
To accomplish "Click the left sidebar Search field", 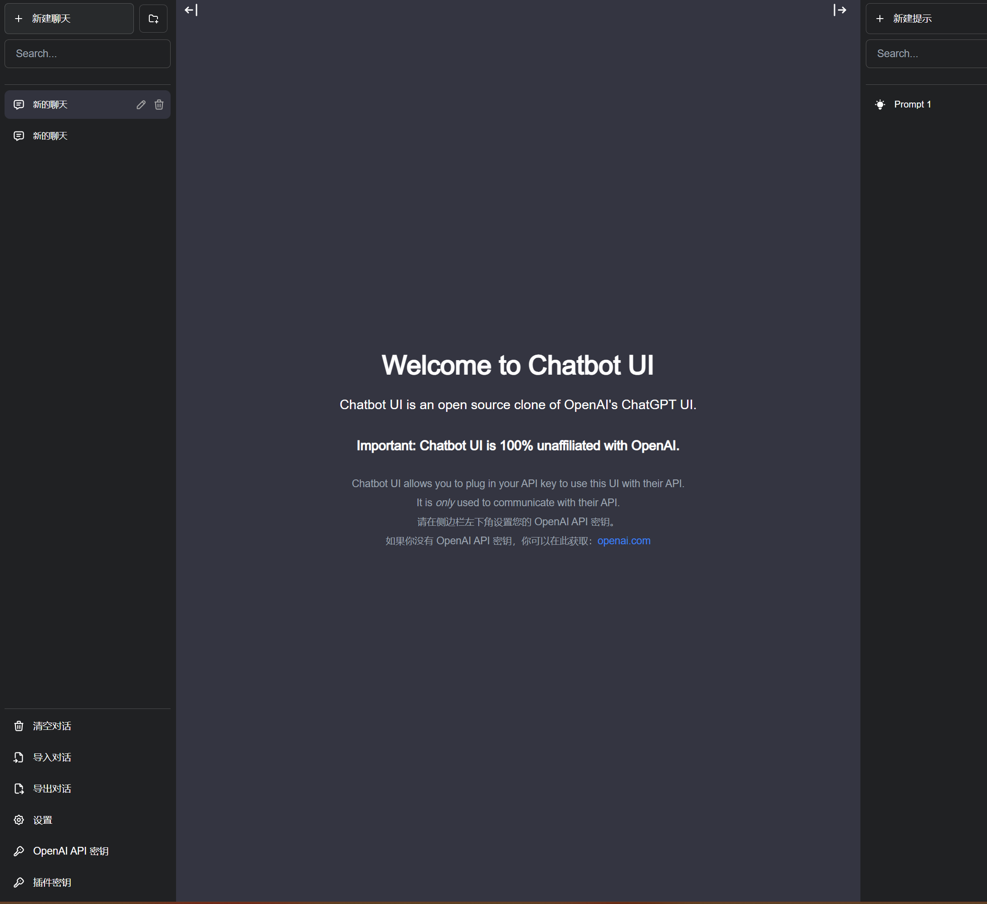I will click(87, 54).
